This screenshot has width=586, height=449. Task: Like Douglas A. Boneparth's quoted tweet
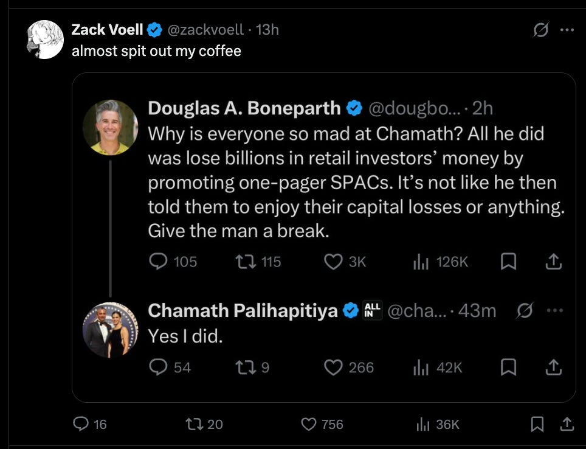(x=333, y=262)
